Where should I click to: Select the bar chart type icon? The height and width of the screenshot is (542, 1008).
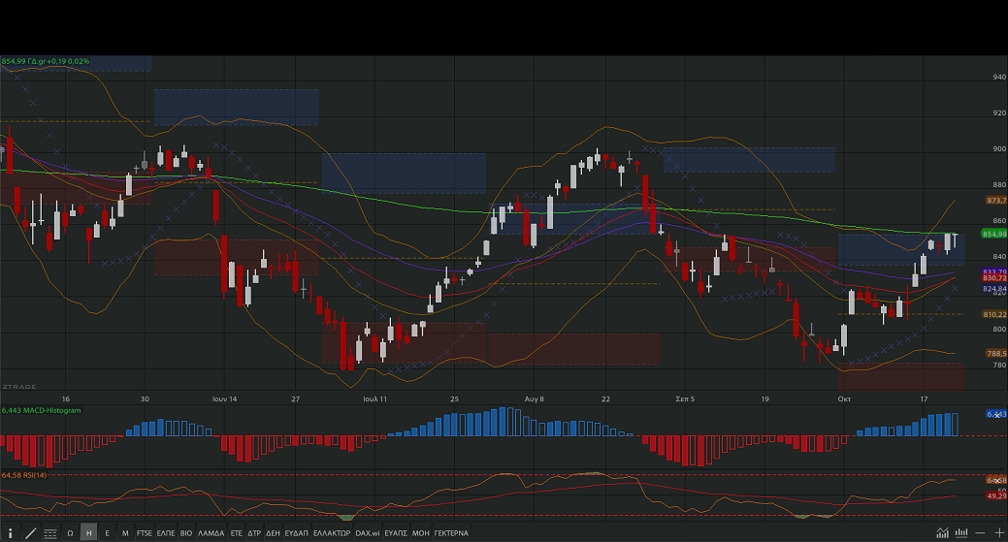coord(961,533)
